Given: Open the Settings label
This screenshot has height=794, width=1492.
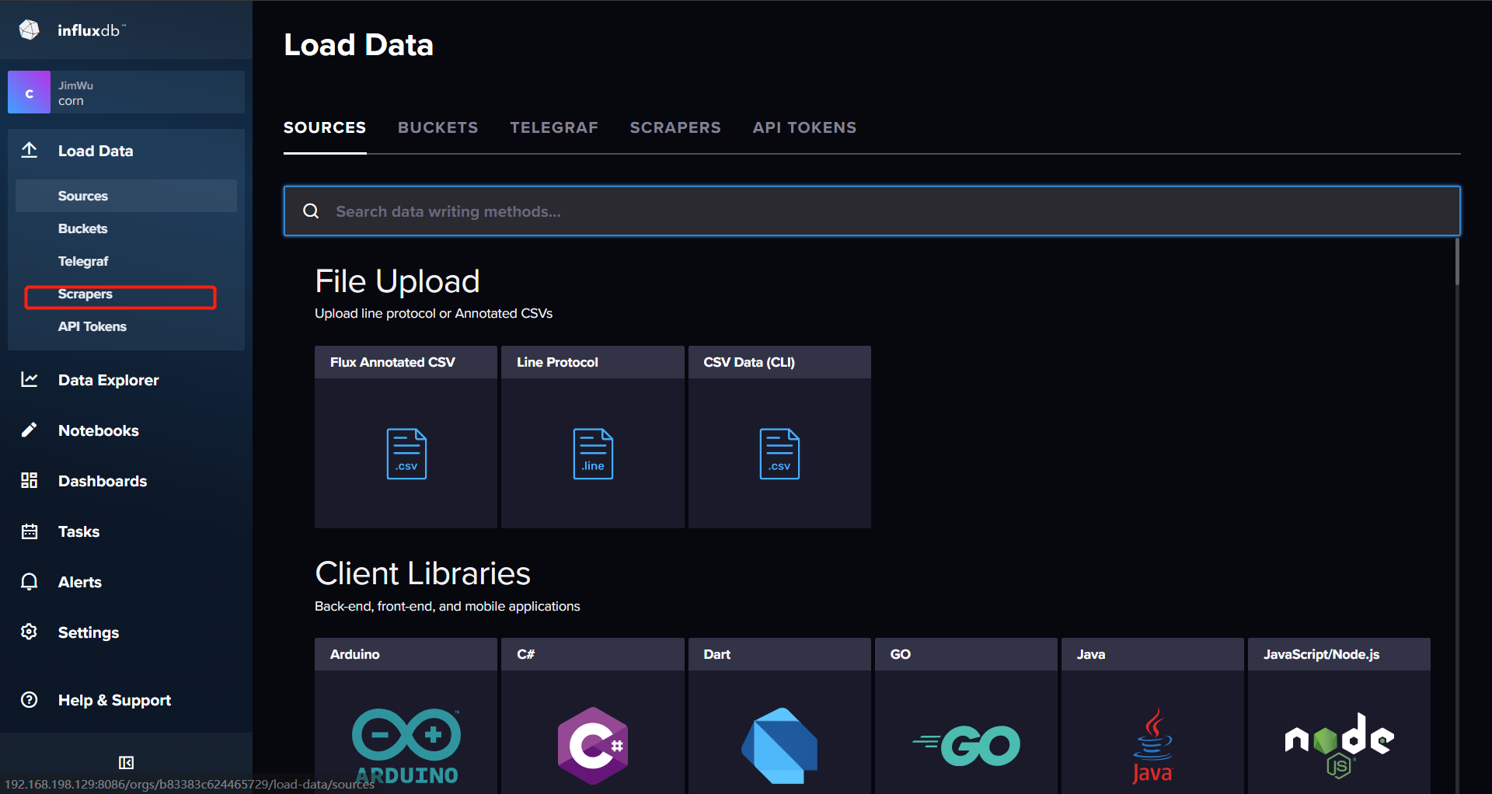Looking at the screenshot, I should pyautogui.click(x=89, y=632).
